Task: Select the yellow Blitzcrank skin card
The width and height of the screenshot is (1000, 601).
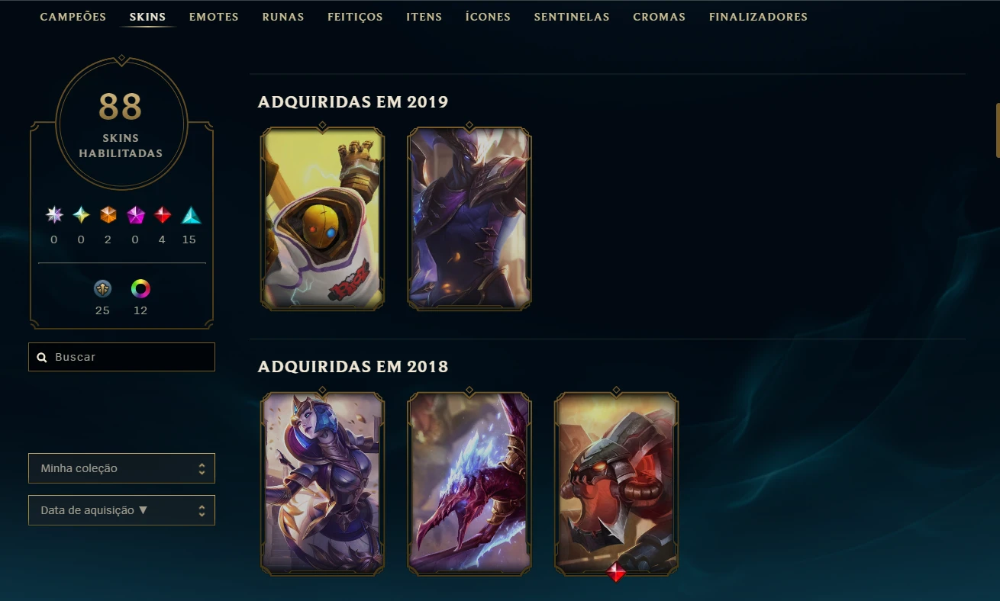Action: [x=322, y=218]
